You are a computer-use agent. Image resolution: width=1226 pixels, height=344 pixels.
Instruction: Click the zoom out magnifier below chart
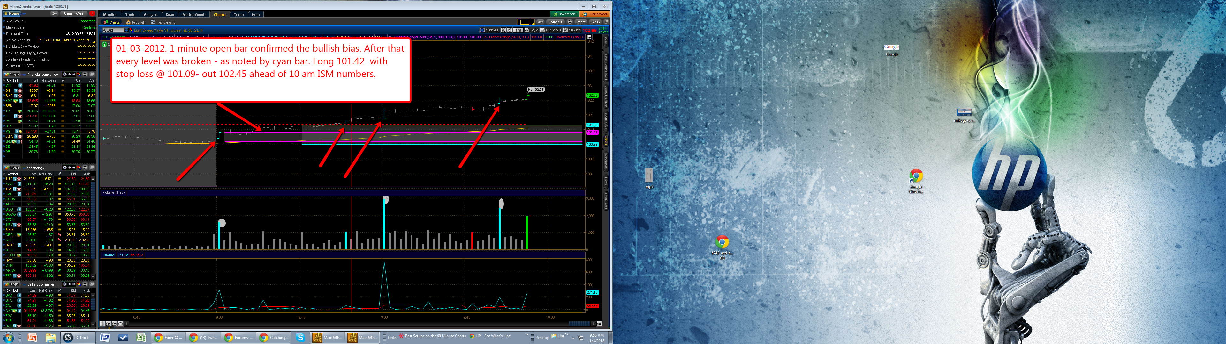click(x=114, y=324)
